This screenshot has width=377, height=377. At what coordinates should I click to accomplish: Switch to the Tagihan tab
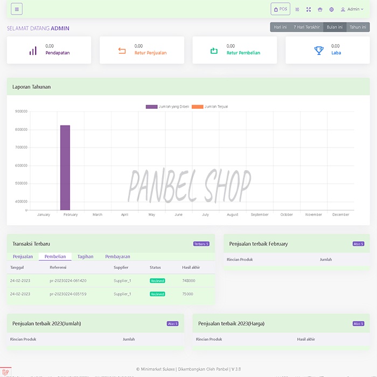(85, 256)
